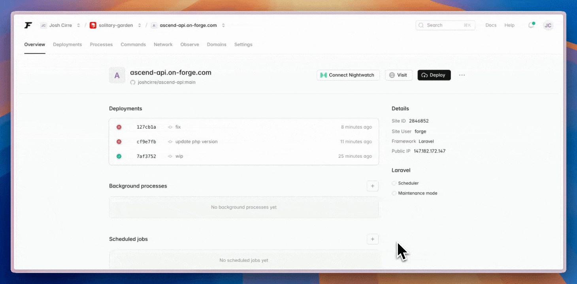Open the joshcirre/ascend-api:main repository link
577x284 pixels.
(166, 82)
